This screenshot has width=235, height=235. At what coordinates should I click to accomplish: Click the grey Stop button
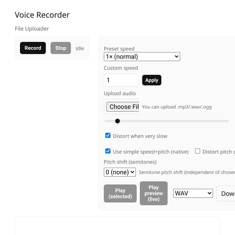(x=61, y=48)
